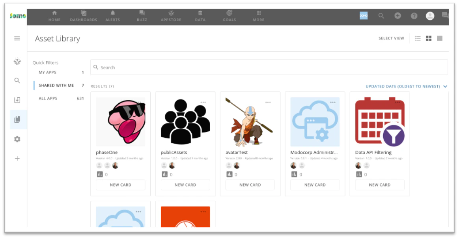Open Goals in top navigation

pyautogui.click(x=229, y=16)
